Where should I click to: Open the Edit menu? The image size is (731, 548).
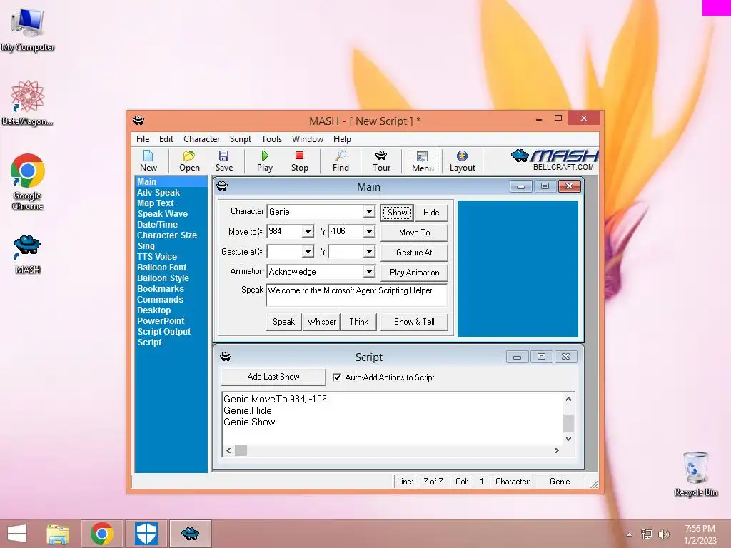[166, 139]
